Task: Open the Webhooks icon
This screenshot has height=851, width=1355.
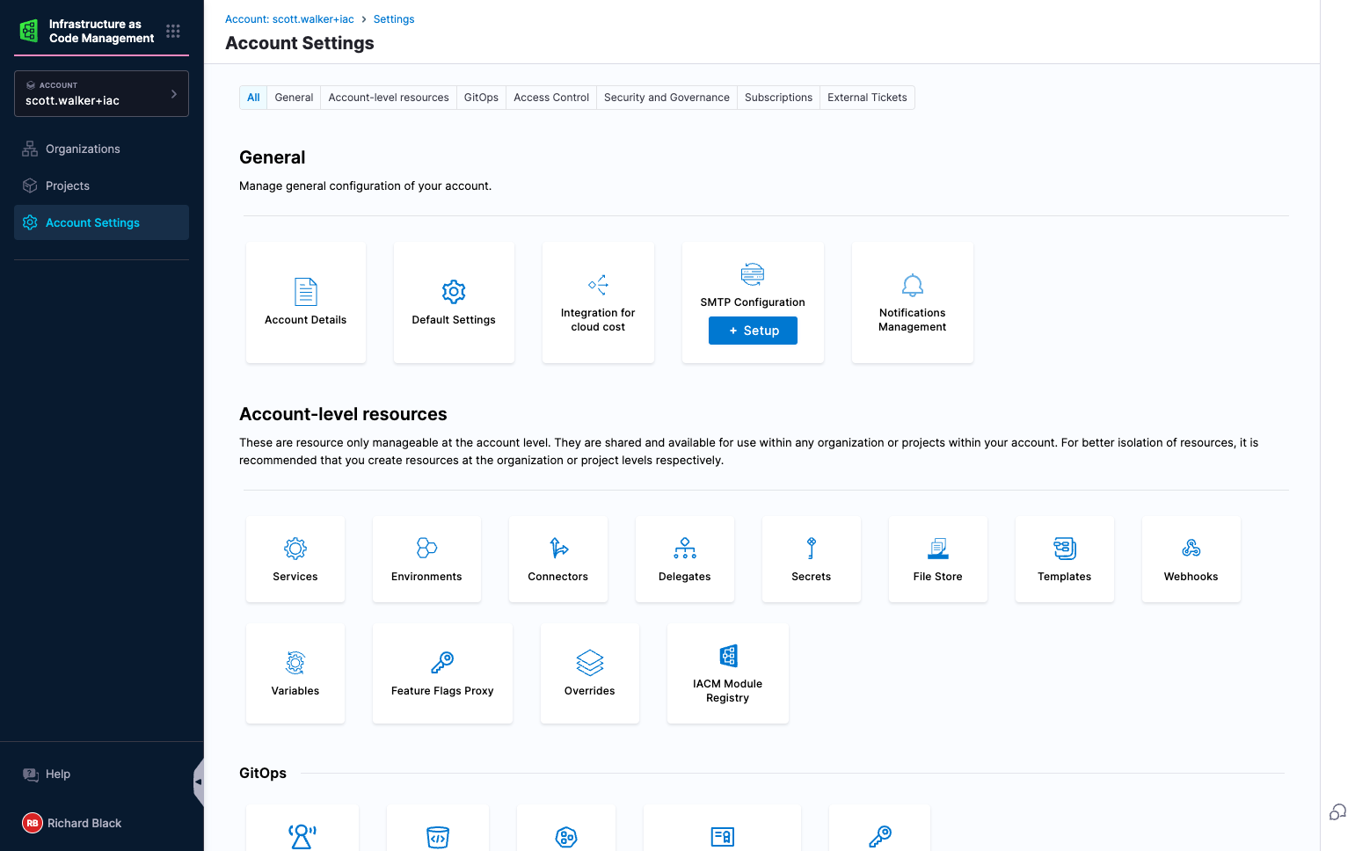Action: tap(1191, 549)
